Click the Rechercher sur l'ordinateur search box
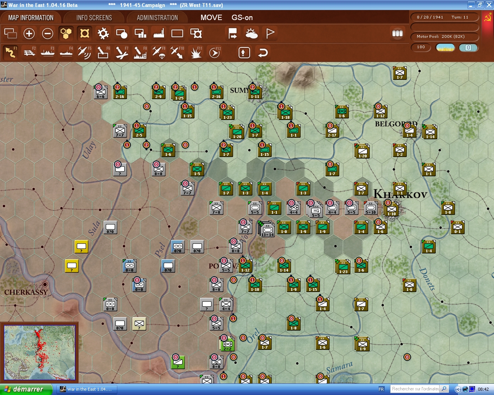Viewport: 494px width, 395px height. 415,389
